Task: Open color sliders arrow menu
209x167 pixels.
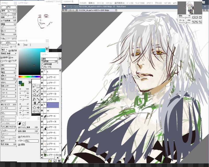Action: [30, 82]
